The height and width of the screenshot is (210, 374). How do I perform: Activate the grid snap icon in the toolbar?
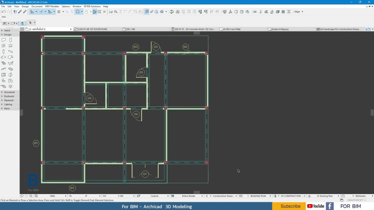[58, 11]
